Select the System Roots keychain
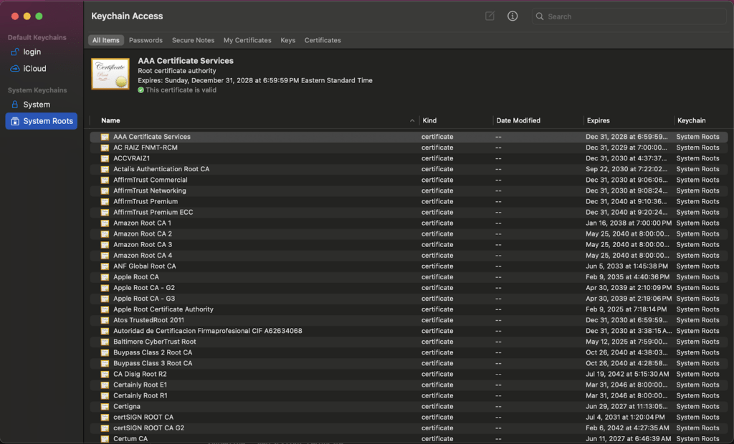 47,121
